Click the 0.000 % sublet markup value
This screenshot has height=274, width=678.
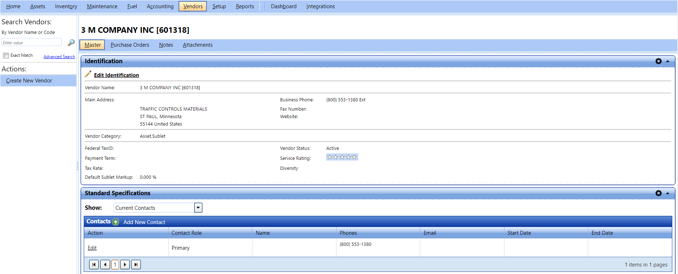[148, 177]
